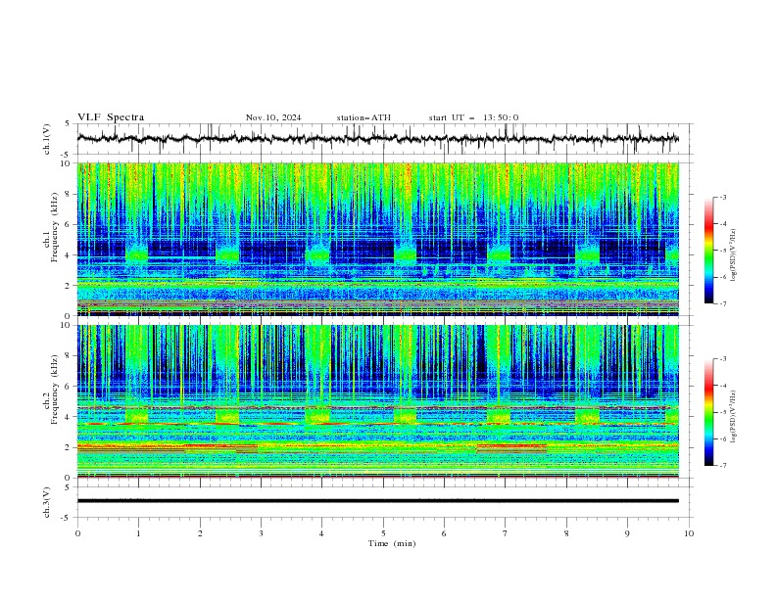This screenshot has height=599, width=776.
Task: Click time axis tick label "9"
Action: click(627, 533)
